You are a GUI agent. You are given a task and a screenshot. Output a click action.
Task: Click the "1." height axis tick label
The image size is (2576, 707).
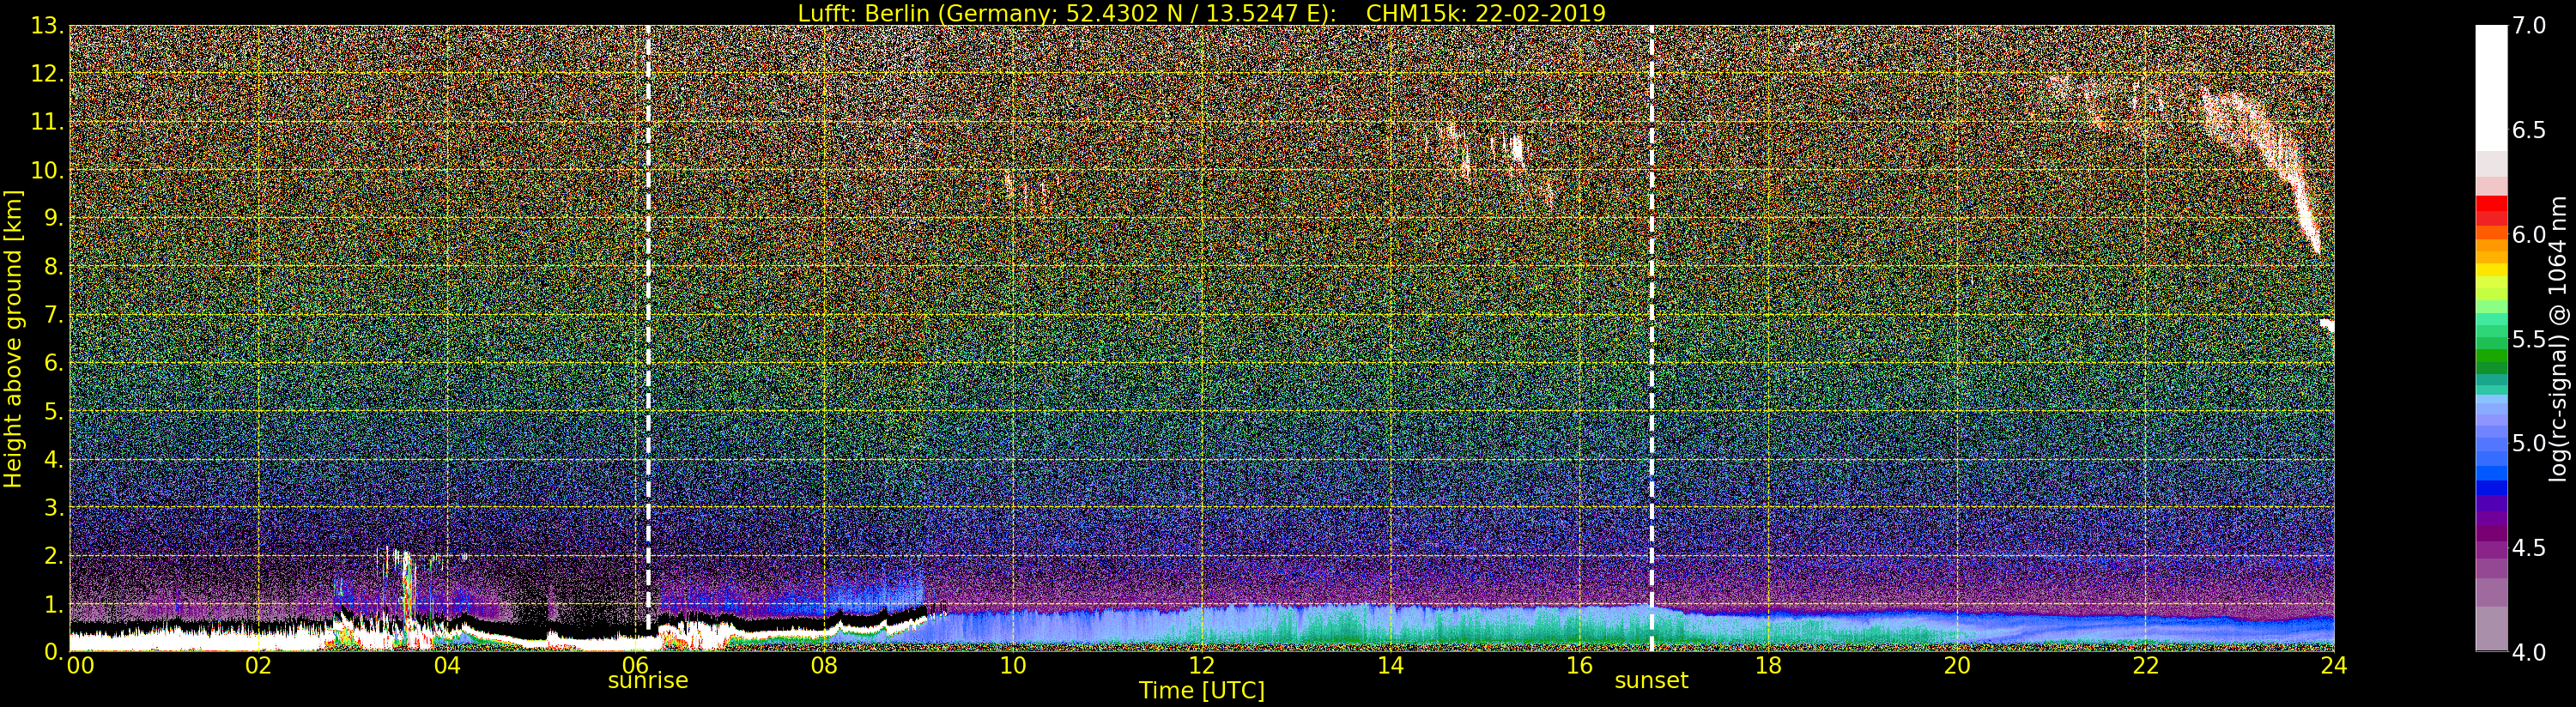[53, 604]
